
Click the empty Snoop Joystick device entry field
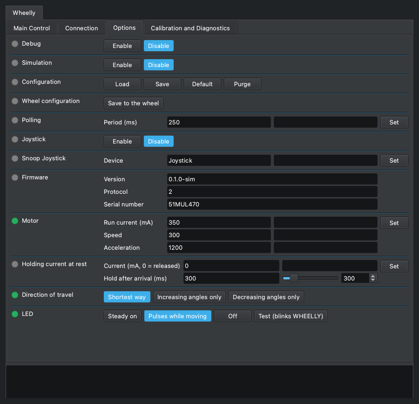click(325, 160)
